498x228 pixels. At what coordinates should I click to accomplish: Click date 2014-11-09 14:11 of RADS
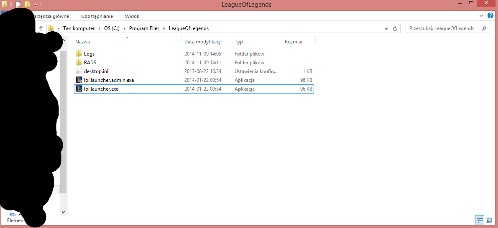203,63
